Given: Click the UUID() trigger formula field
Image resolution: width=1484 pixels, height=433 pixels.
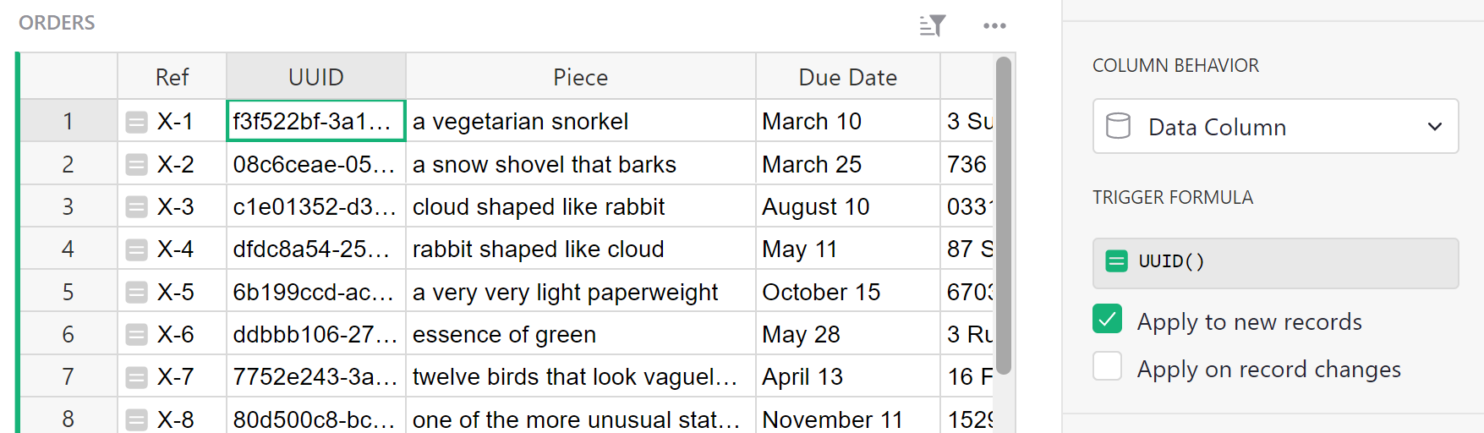Looking at the screenshot, I should [1285, 262].
